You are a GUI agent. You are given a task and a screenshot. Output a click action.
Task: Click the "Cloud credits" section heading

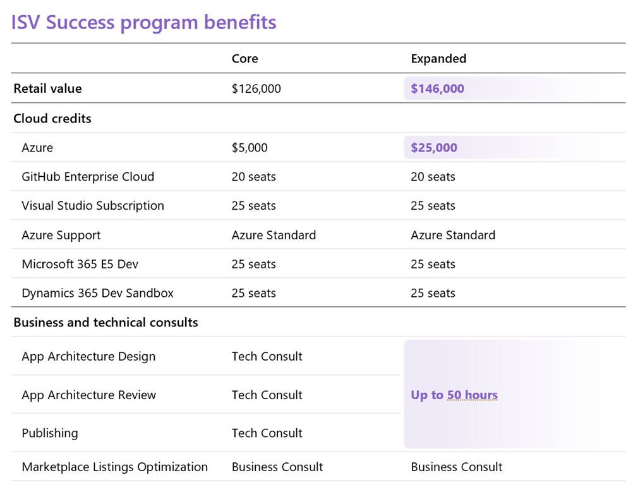point(52,118)
